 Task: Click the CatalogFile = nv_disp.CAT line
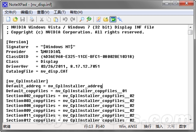tap(37, 71)
